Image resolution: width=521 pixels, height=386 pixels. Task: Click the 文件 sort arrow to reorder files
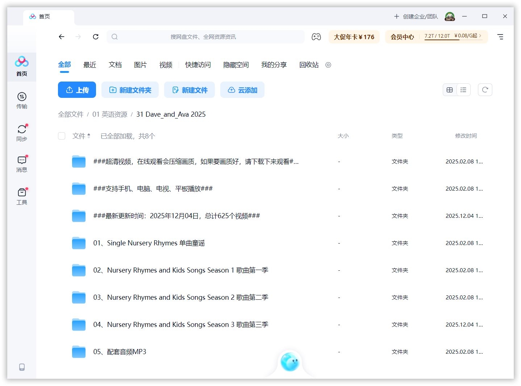[x=89, y=136]
